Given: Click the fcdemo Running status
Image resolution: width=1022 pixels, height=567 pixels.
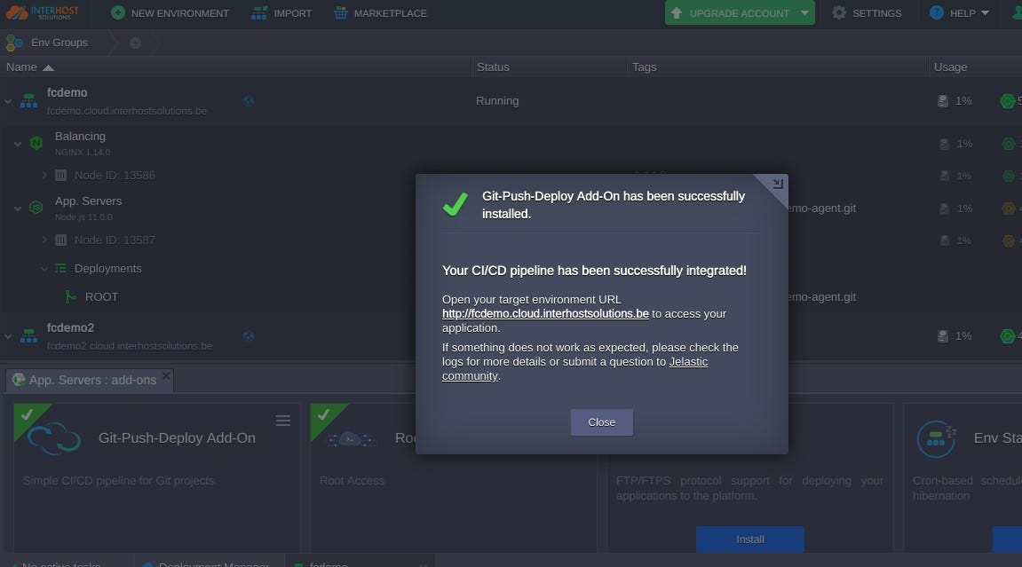Looking at the screenshot, I should [497, 101].
